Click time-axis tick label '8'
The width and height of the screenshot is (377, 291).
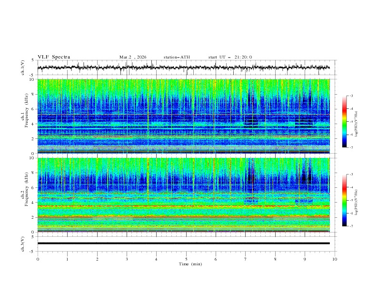[x=275, y=259]
